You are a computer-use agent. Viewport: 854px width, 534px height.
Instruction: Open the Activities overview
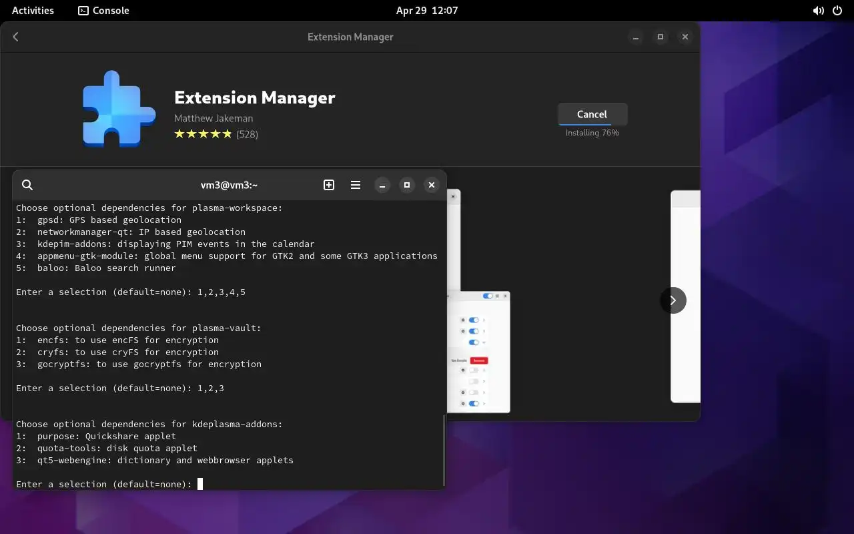(33, 10)
